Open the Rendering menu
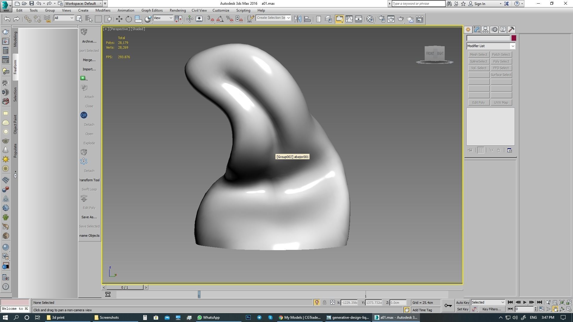This screenshot has height=322, width=573. [178, 10]
